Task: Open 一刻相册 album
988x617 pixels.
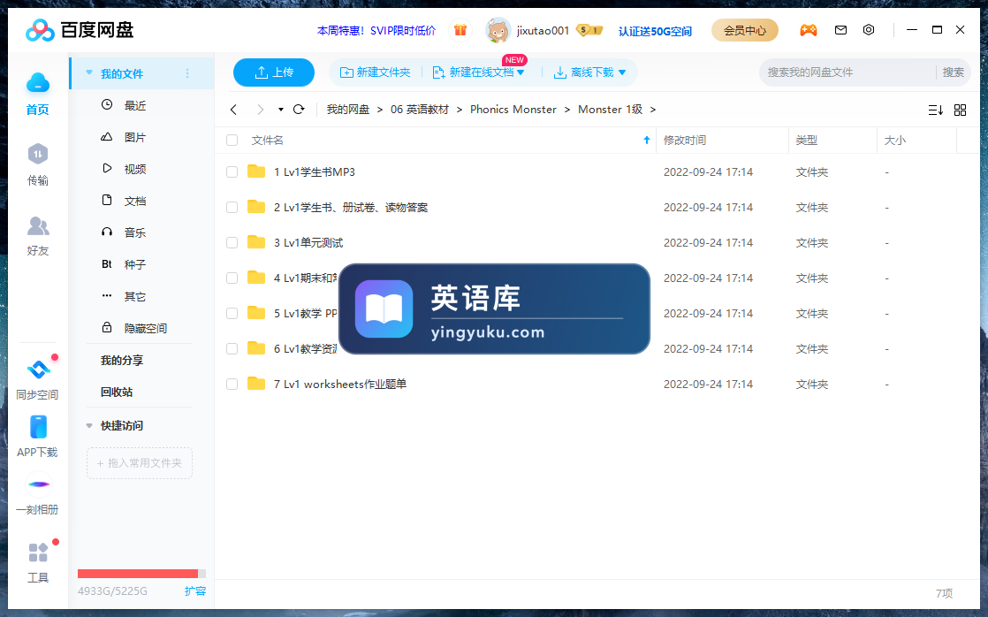Action: tap(38, 493)
